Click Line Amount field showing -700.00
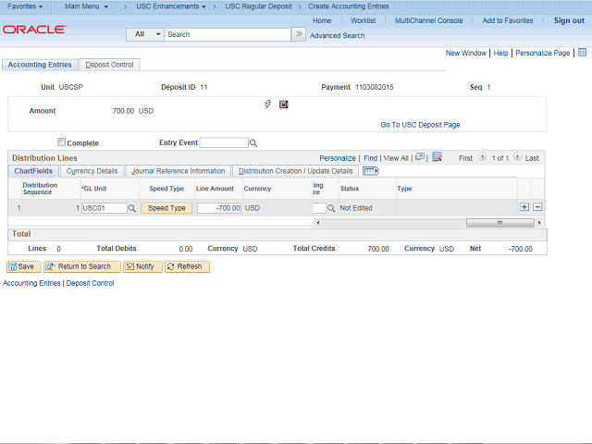This screenshot has width=592, height=444. click(219, 208)
